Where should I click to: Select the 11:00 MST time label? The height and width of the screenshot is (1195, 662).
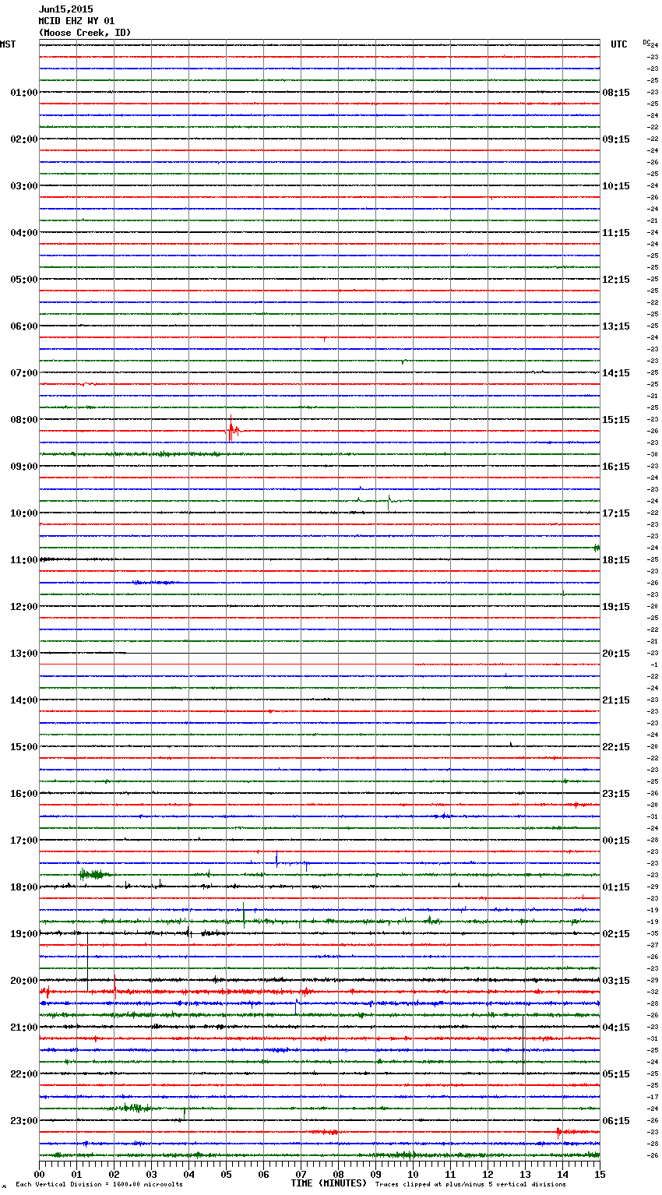[x=24, y=560]
